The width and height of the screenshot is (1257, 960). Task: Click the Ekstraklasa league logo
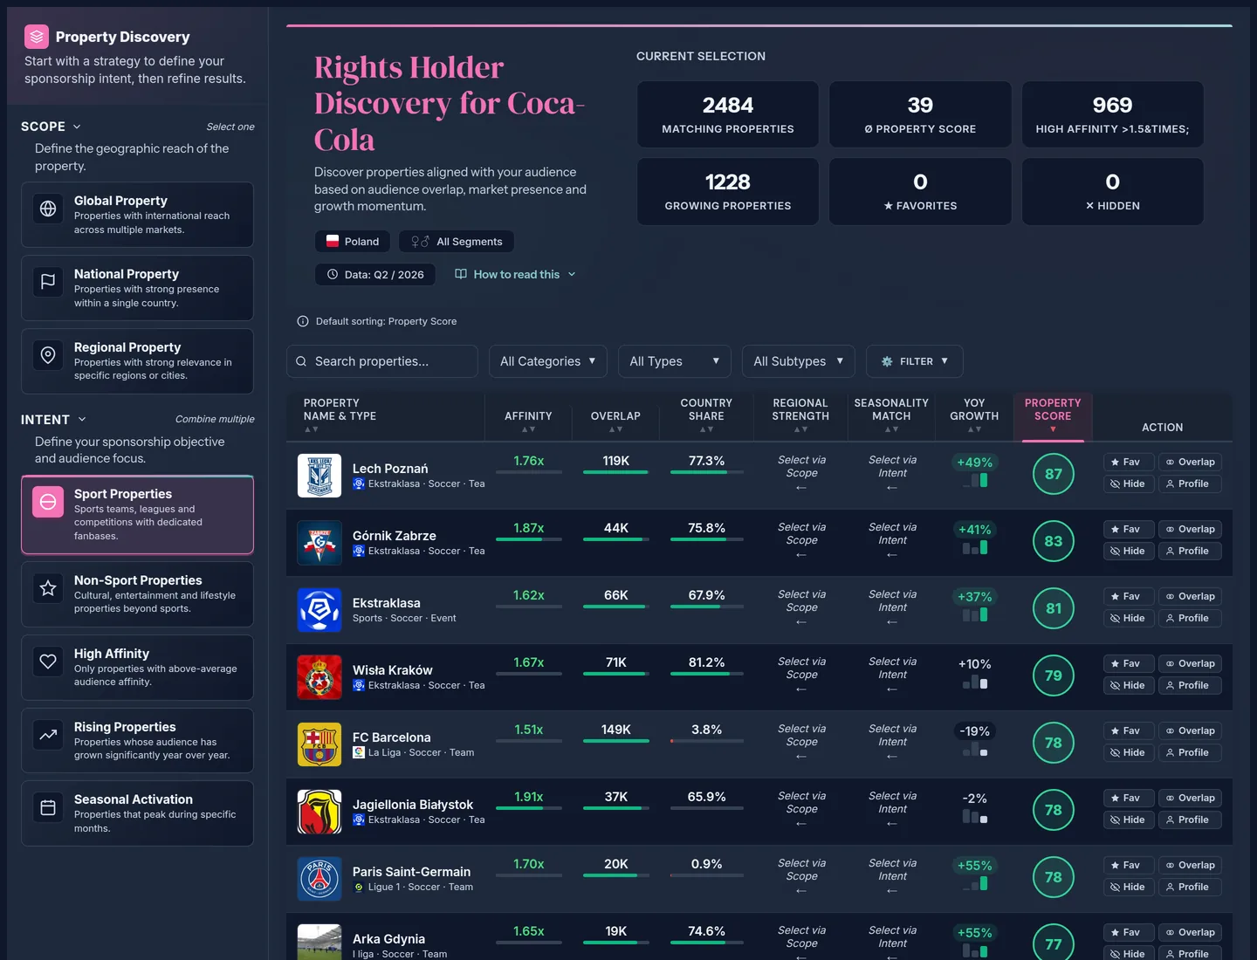319,610
